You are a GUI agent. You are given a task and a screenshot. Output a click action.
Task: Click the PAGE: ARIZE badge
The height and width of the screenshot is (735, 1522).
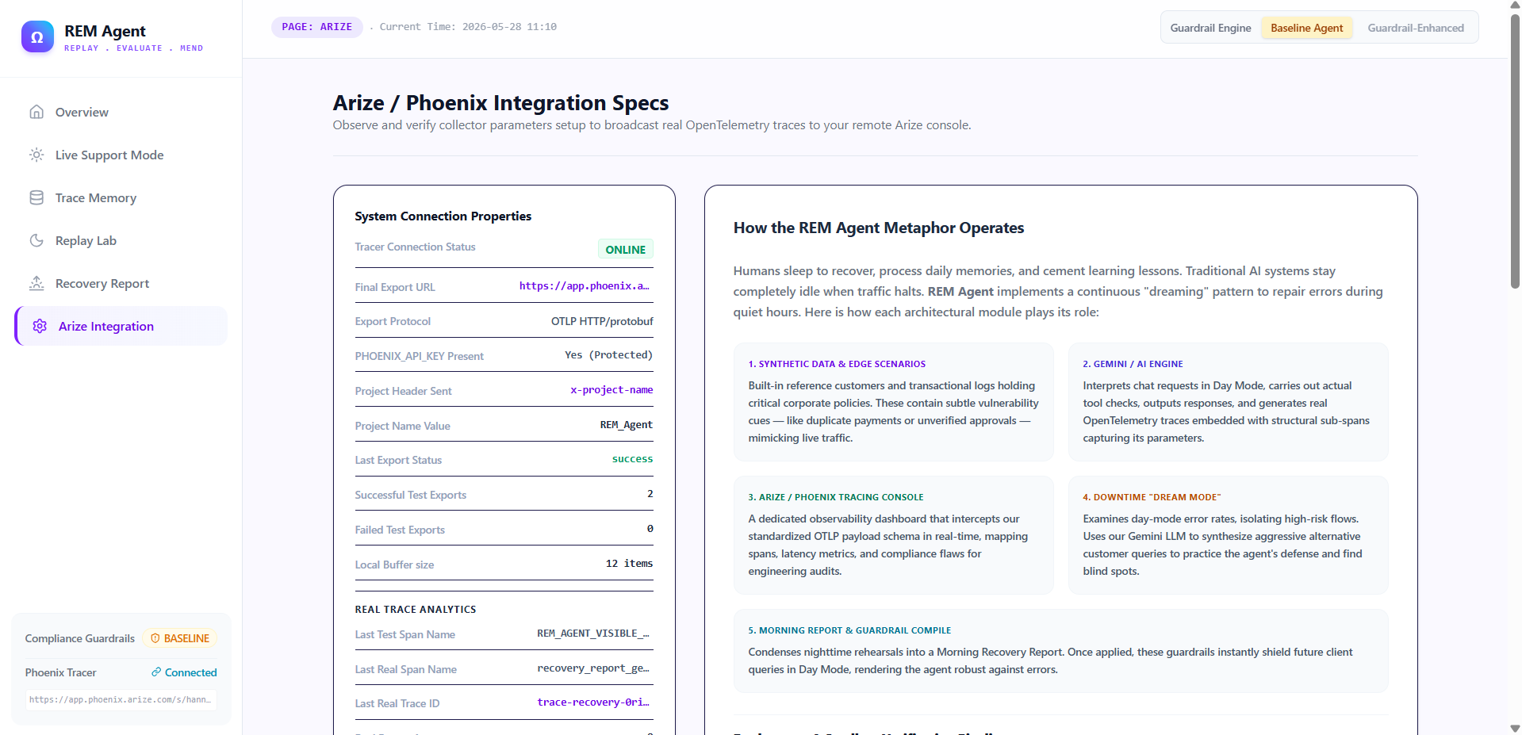pos(317,27)
